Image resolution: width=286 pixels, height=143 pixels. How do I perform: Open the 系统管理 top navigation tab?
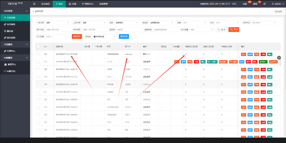(104, 4)
